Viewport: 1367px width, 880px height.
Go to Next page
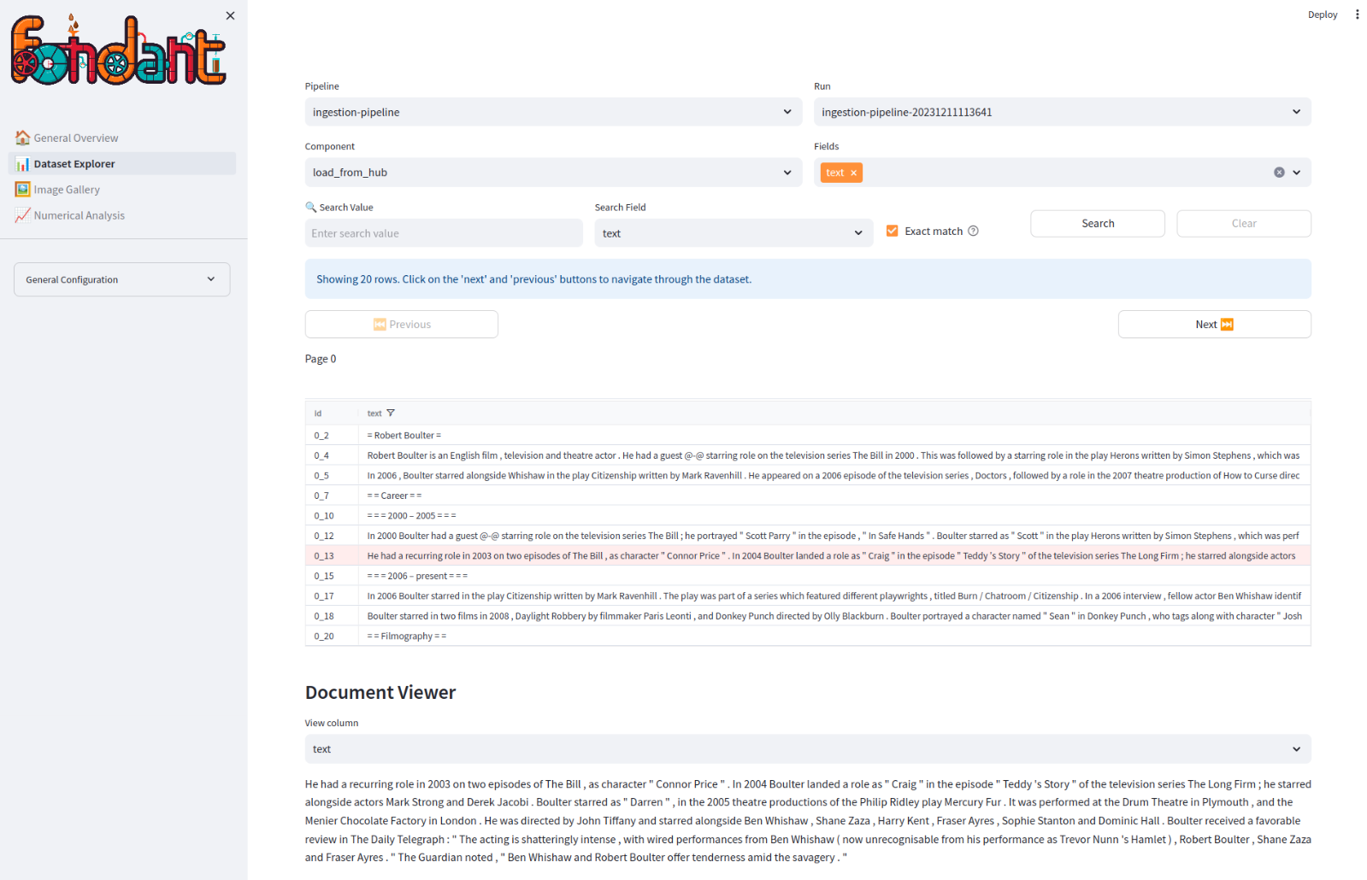pyautogui.click(x=1214, y=325)
